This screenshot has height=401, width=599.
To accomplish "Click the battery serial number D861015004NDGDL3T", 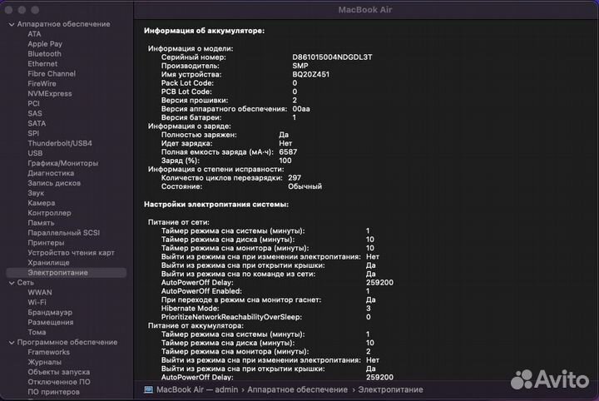I will (332, 57).
